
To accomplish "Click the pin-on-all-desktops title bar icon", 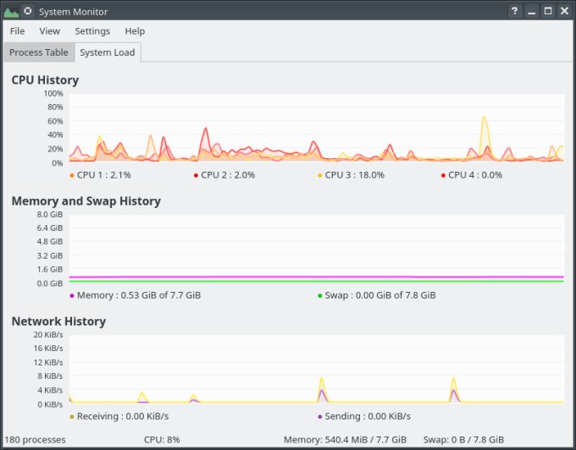I will click(x=28, y=11).
